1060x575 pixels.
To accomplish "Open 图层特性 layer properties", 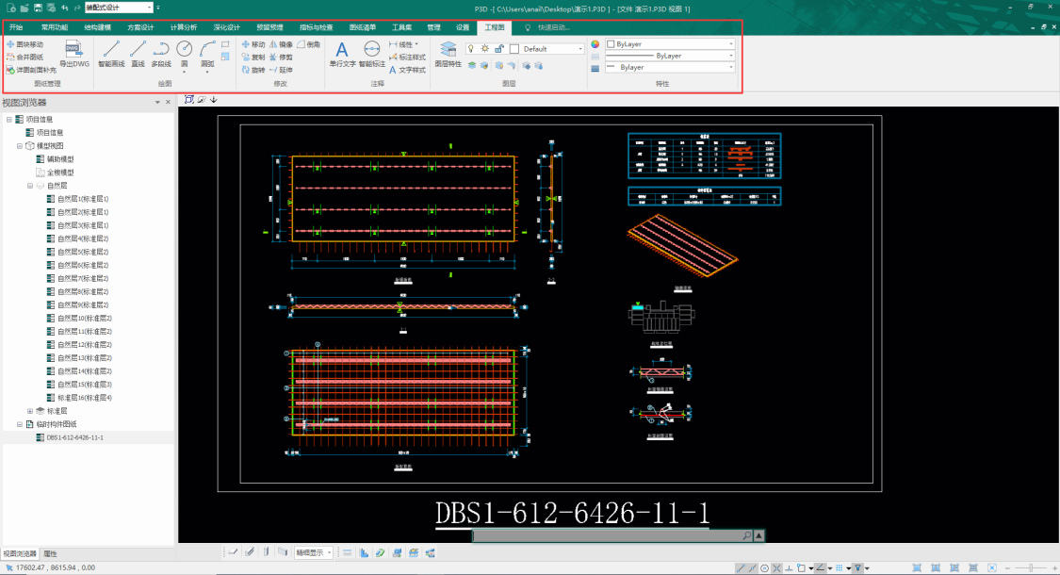I will pyautogui.click(x=448, y=53).
